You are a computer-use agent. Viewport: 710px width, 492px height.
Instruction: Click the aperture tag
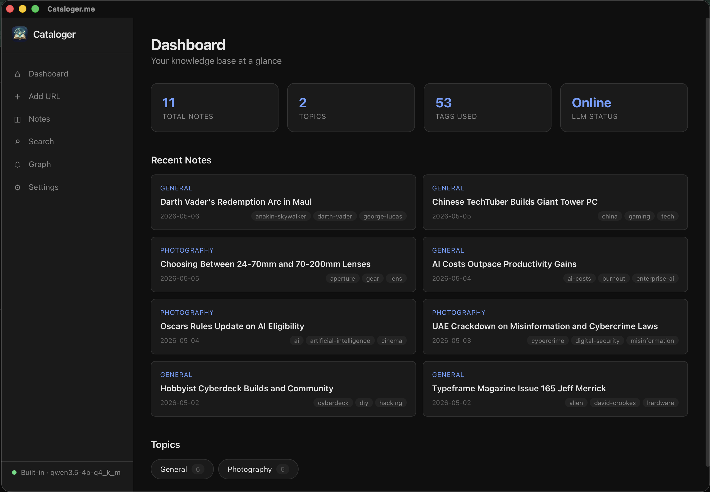343,279
